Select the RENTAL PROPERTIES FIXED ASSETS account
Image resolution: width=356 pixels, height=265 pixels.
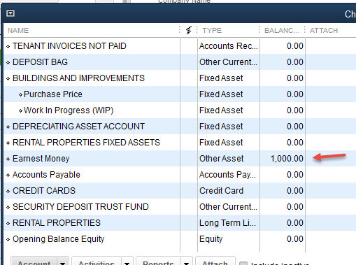pyautogui.click(x=86, y=143)
